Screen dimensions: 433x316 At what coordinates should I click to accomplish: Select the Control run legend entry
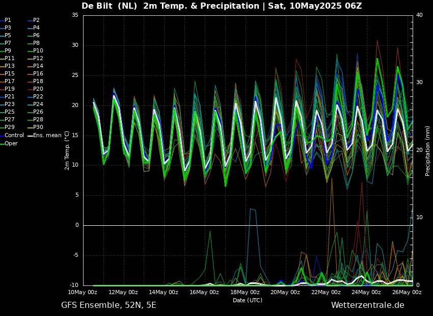click(x=14, y=136)
